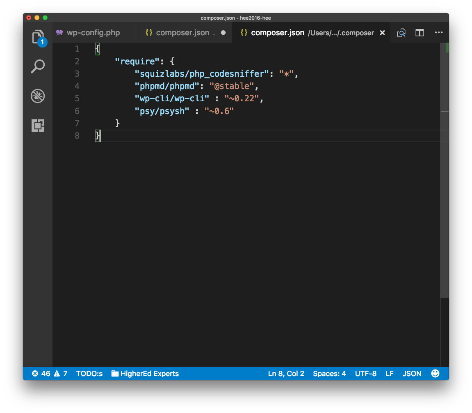Open the Explorer files icon
The image size is (472, 413).
38,37
